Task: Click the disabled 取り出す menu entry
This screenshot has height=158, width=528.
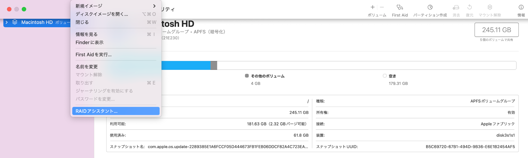Action: (x=116, y=83)
